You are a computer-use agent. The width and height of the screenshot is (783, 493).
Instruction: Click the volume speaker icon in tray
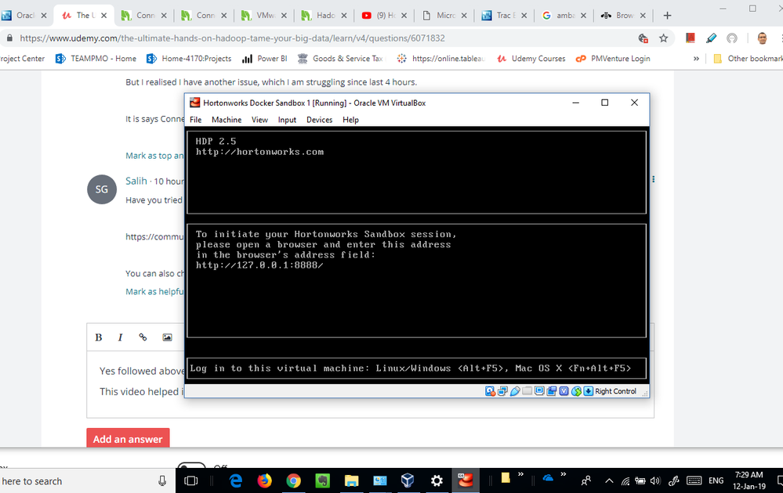pos(655,481)
